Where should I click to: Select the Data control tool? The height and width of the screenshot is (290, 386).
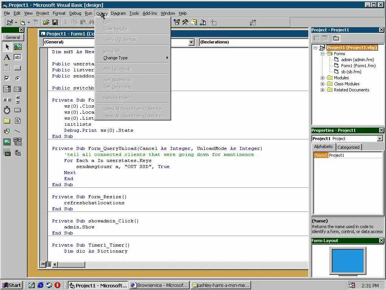click(x=17, y=142)
